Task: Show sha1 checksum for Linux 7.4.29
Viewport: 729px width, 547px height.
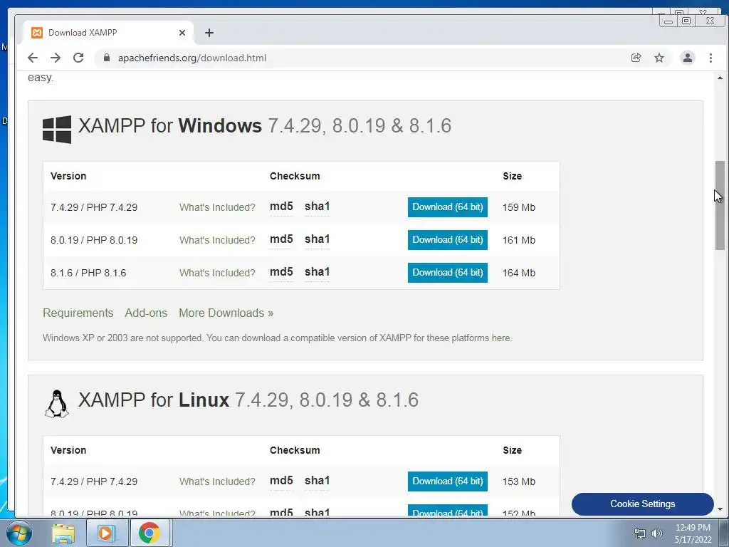Action: coord(317,481)
